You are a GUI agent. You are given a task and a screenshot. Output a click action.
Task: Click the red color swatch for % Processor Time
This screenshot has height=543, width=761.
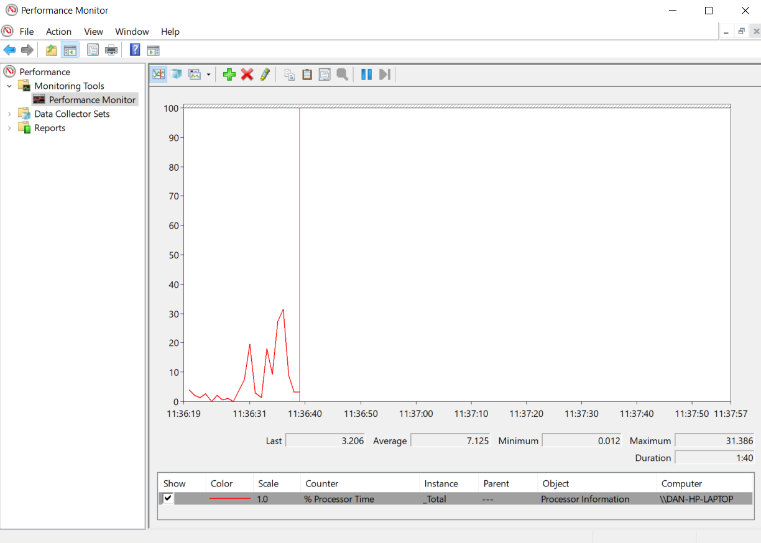pyautogui.click(x=229, y=498)
